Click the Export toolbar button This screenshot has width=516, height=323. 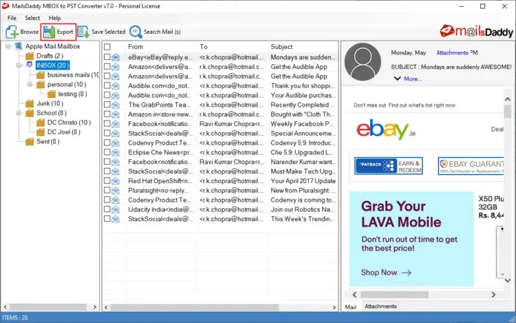tap(58, 32)
